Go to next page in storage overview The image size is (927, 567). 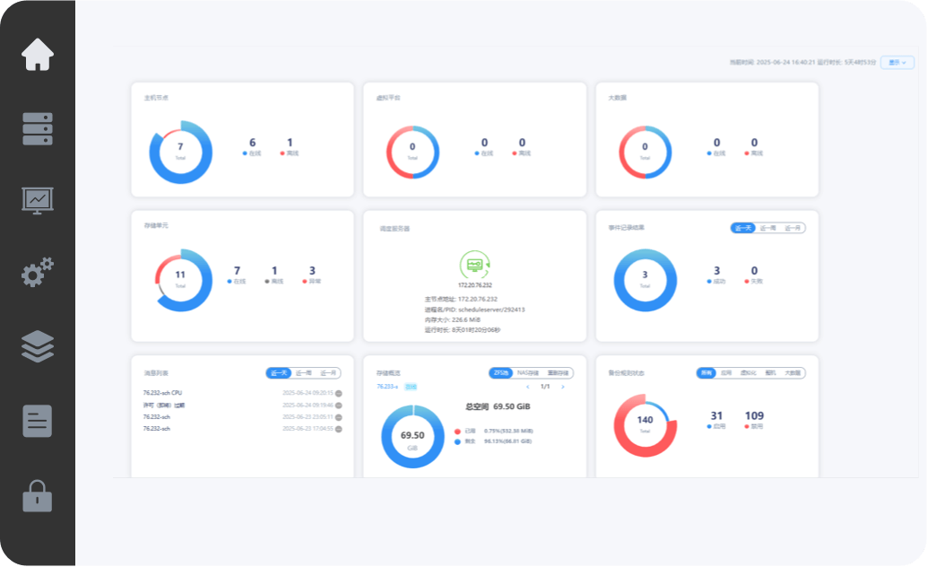(x=563, y=387)
